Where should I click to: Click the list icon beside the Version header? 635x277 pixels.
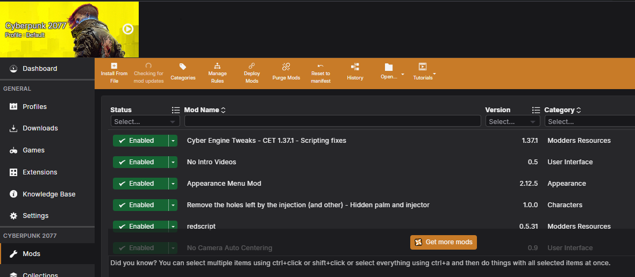point(536,110)
